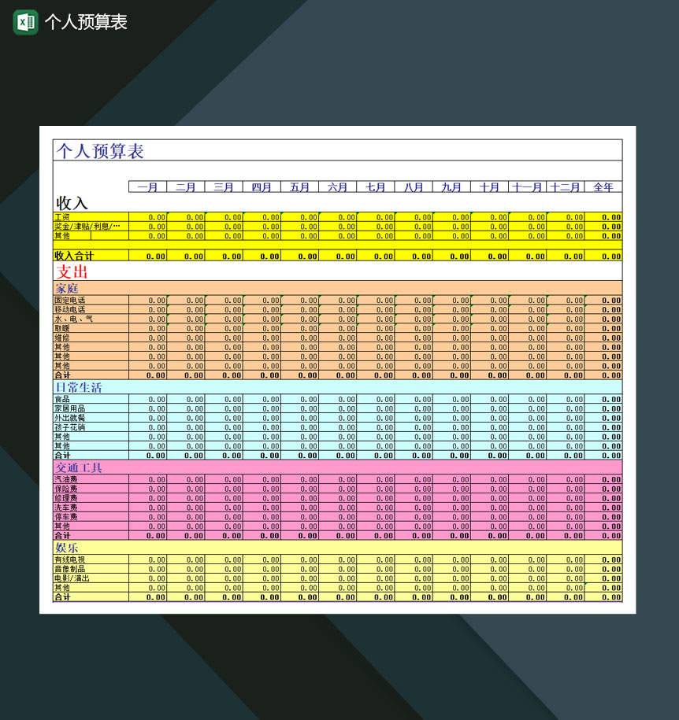Select the 汽油费 expense row
The height and width of the screenshot is (720, 679).
point(63,479)
